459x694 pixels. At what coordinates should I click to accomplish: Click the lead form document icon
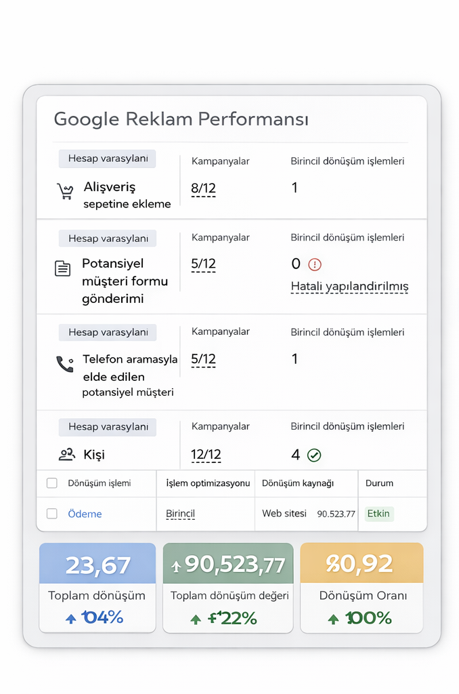click(62, 268)
